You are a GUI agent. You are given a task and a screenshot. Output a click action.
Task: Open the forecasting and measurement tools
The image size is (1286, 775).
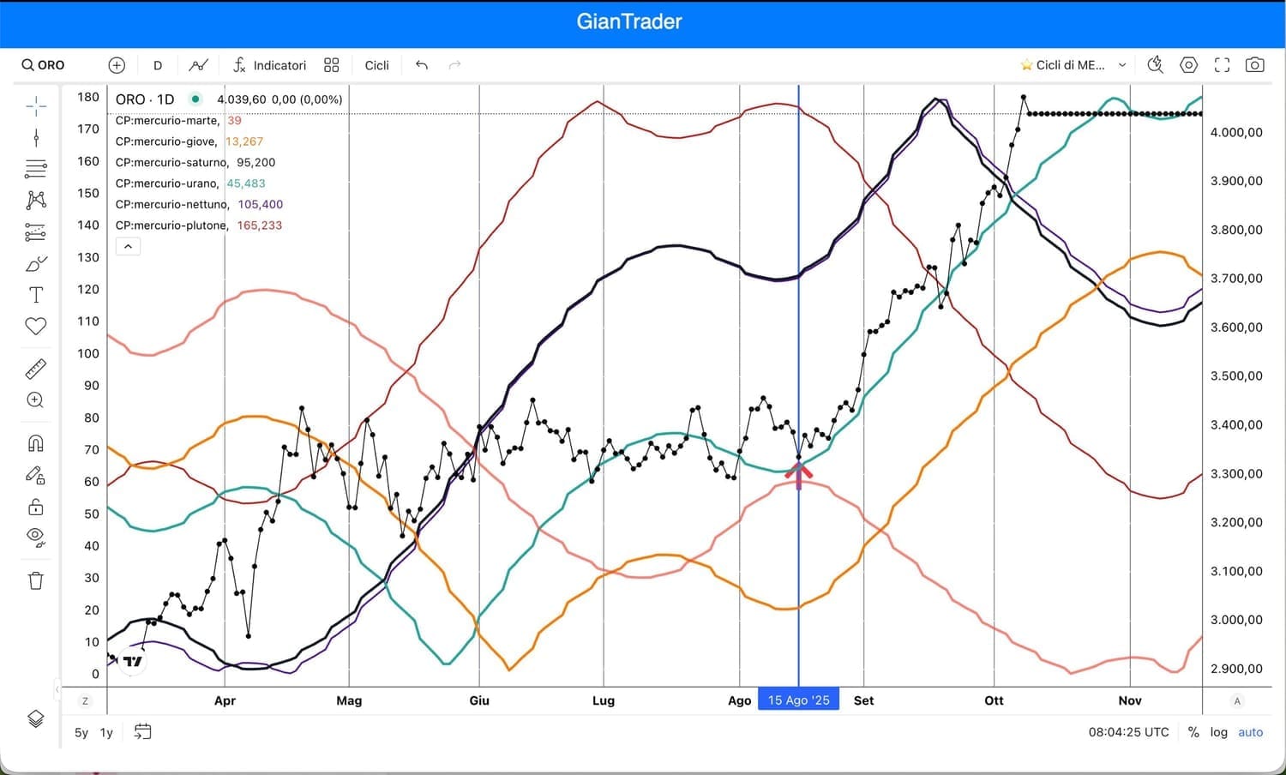tap(36, 231)
